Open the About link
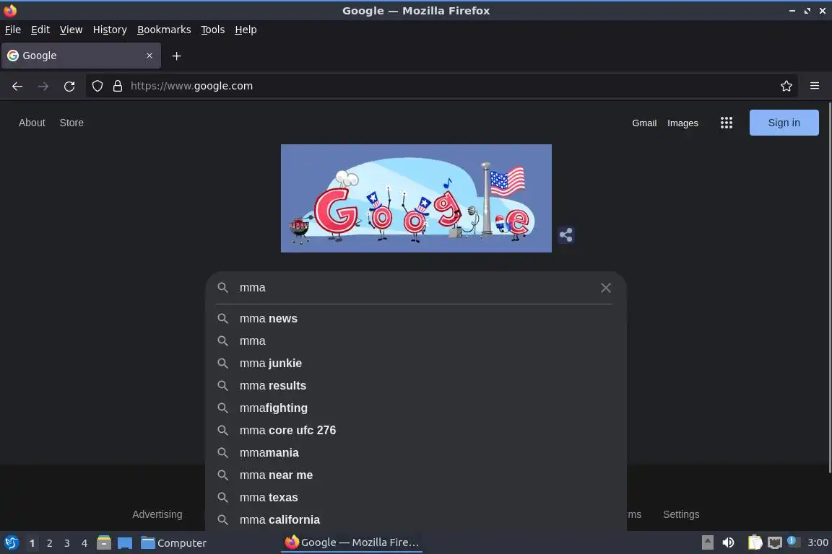This screenshot has width=832, height=554. click(32, 123)
